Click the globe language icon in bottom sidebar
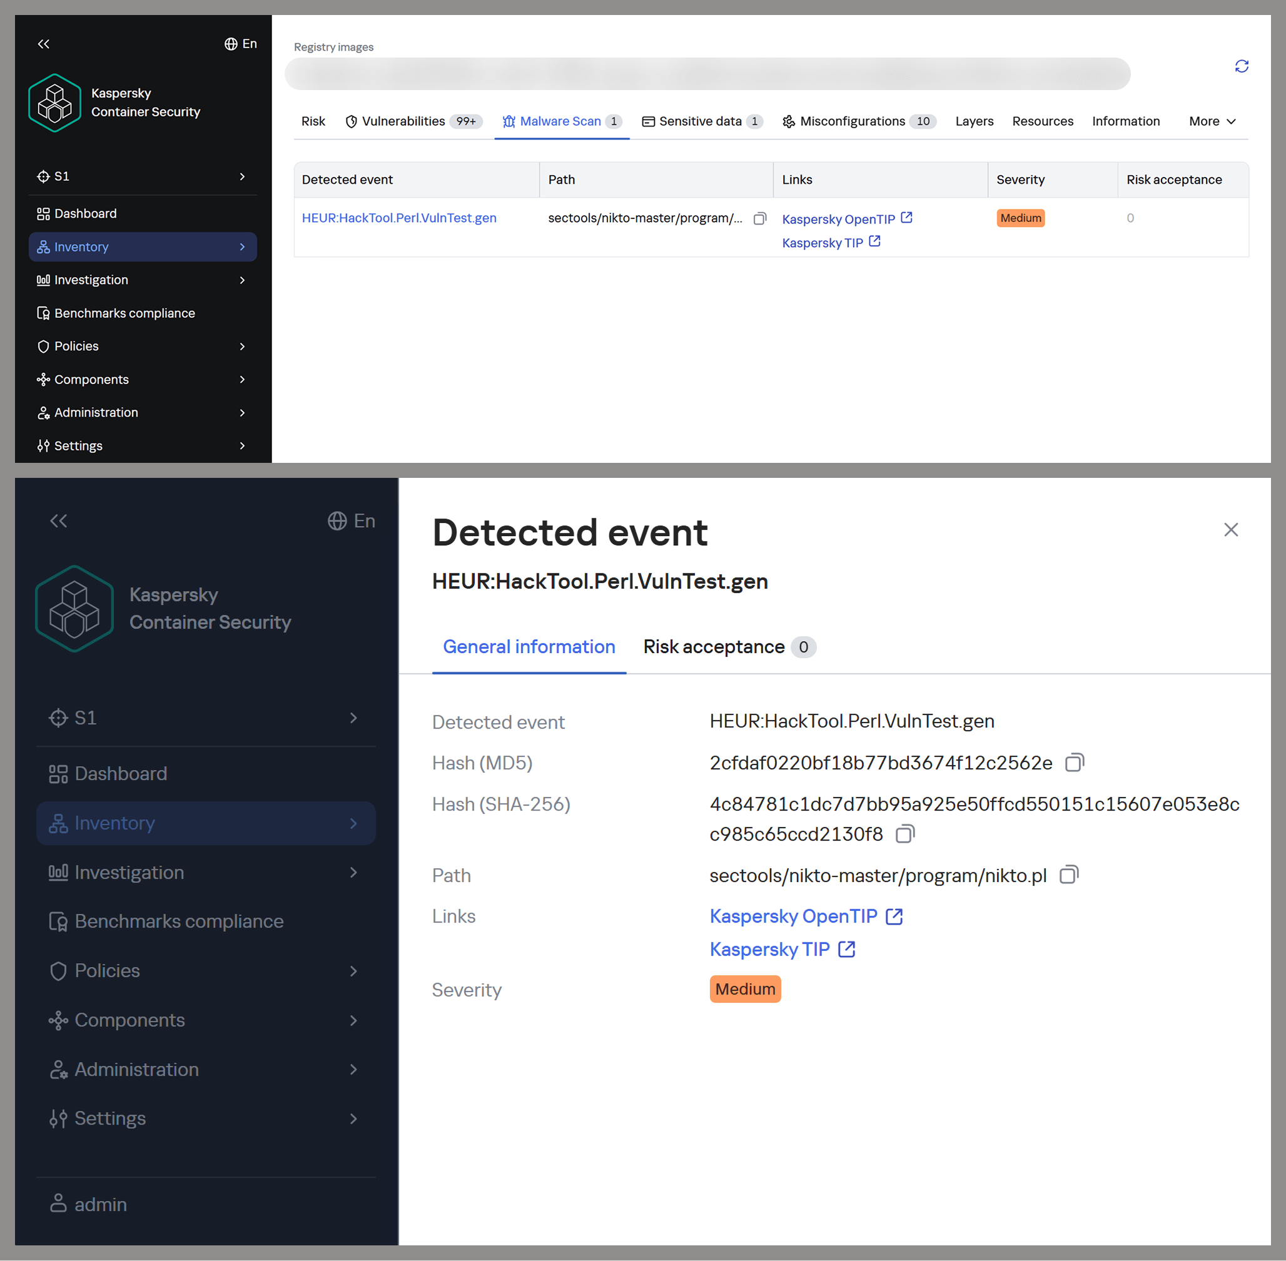This screenshot has width=1286, height=1261. [x=337, y=520]
